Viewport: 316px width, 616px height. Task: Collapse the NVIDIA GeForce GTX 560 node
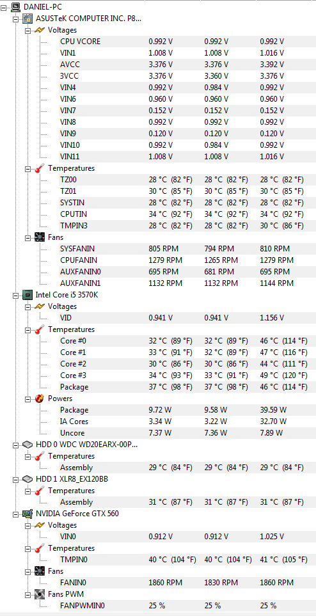(15, 514)
